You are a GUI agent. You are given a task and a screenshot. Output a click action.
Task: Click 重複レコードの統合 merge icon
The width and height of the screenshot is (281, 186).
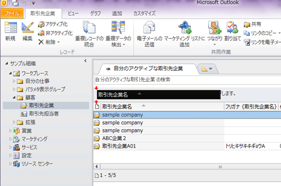tap(89, 27)
